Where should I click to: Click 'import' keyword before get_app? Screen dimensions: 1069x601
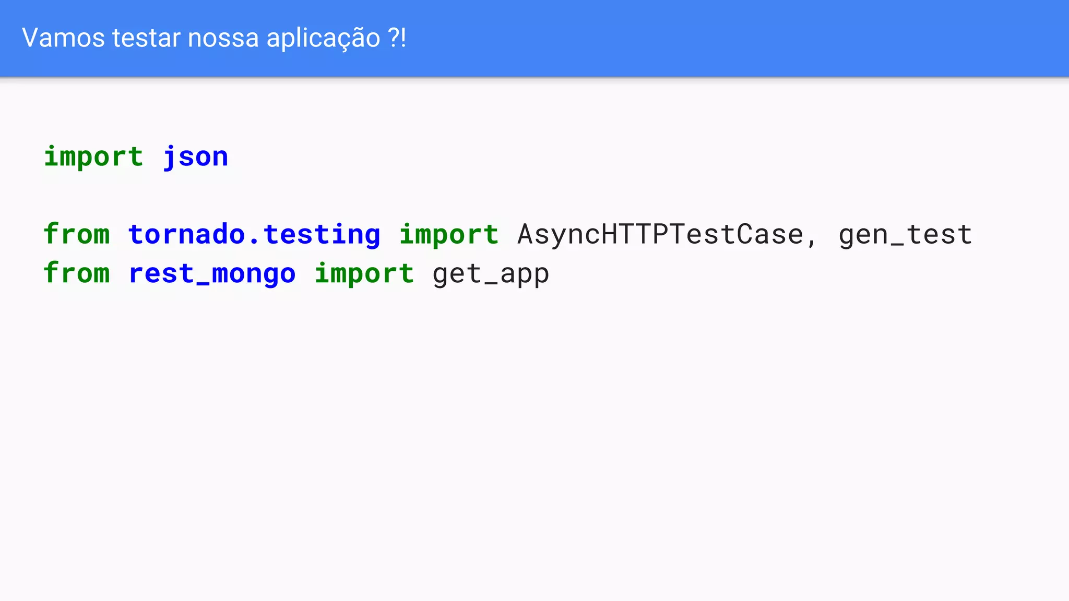(364, 274)
